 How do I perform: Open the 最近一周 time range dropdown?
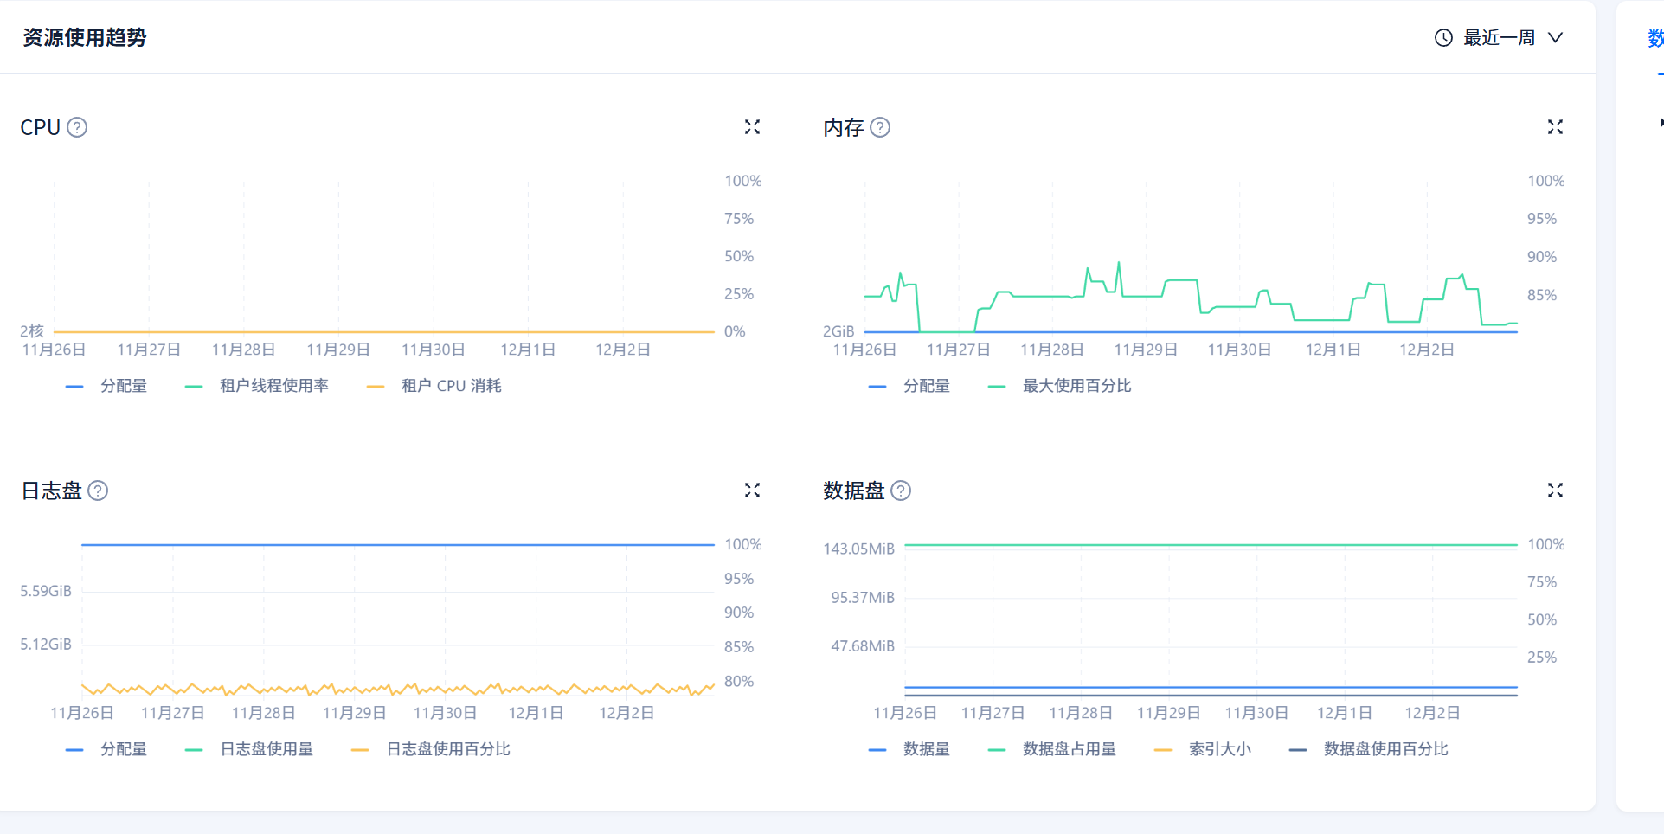click(1499, 38)
